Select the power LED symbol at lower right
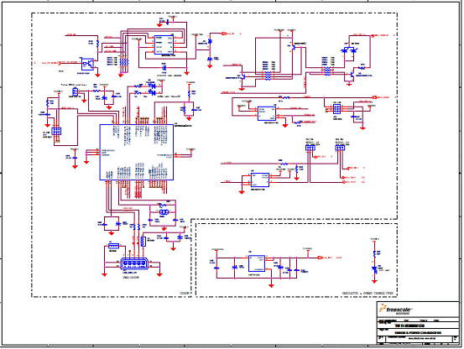 [374, 269]
